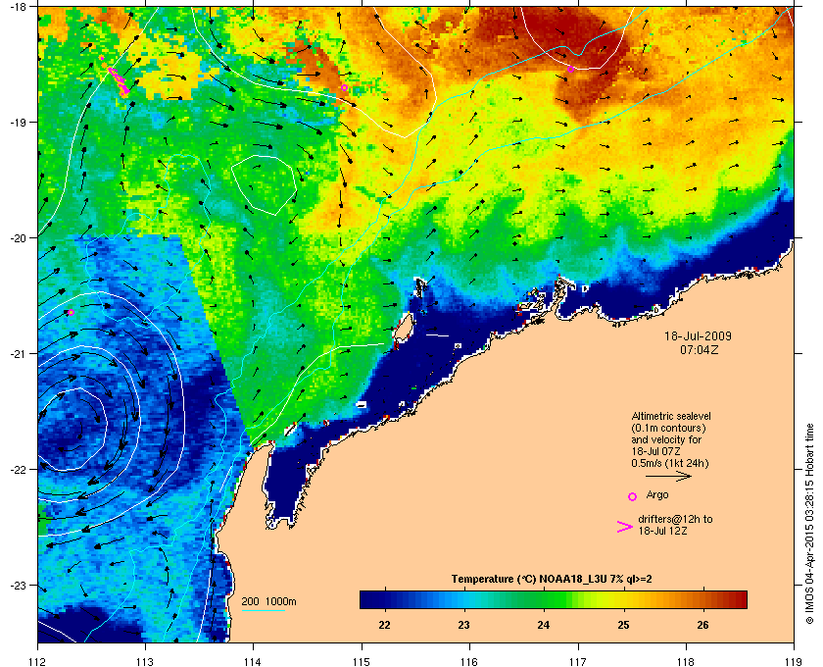Click the latitude axis label -21
823x667 pixels.
tap(18, 353)
